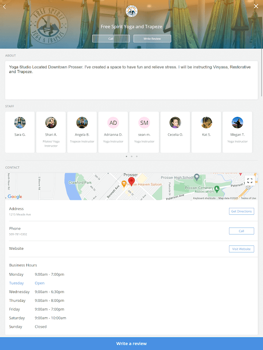
Task: Click the round studio logo above title
Action: pyautogui.click(x=131, y=11)
